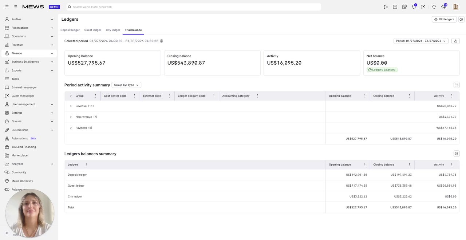Open Finance menu in sidebar
This screenshot has width=466, height=240.
29,53
